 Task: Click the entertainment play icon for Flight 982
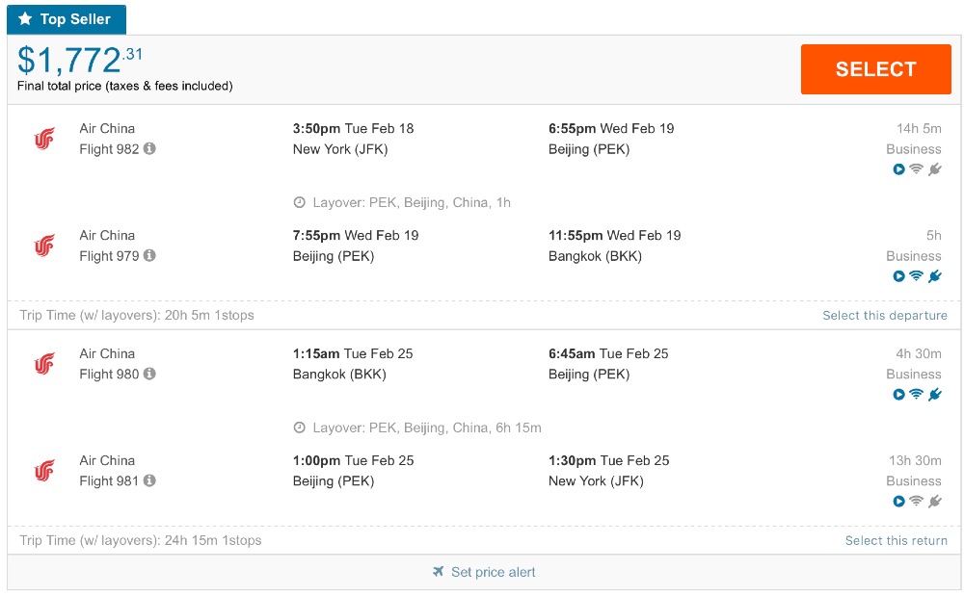[898, 169]
